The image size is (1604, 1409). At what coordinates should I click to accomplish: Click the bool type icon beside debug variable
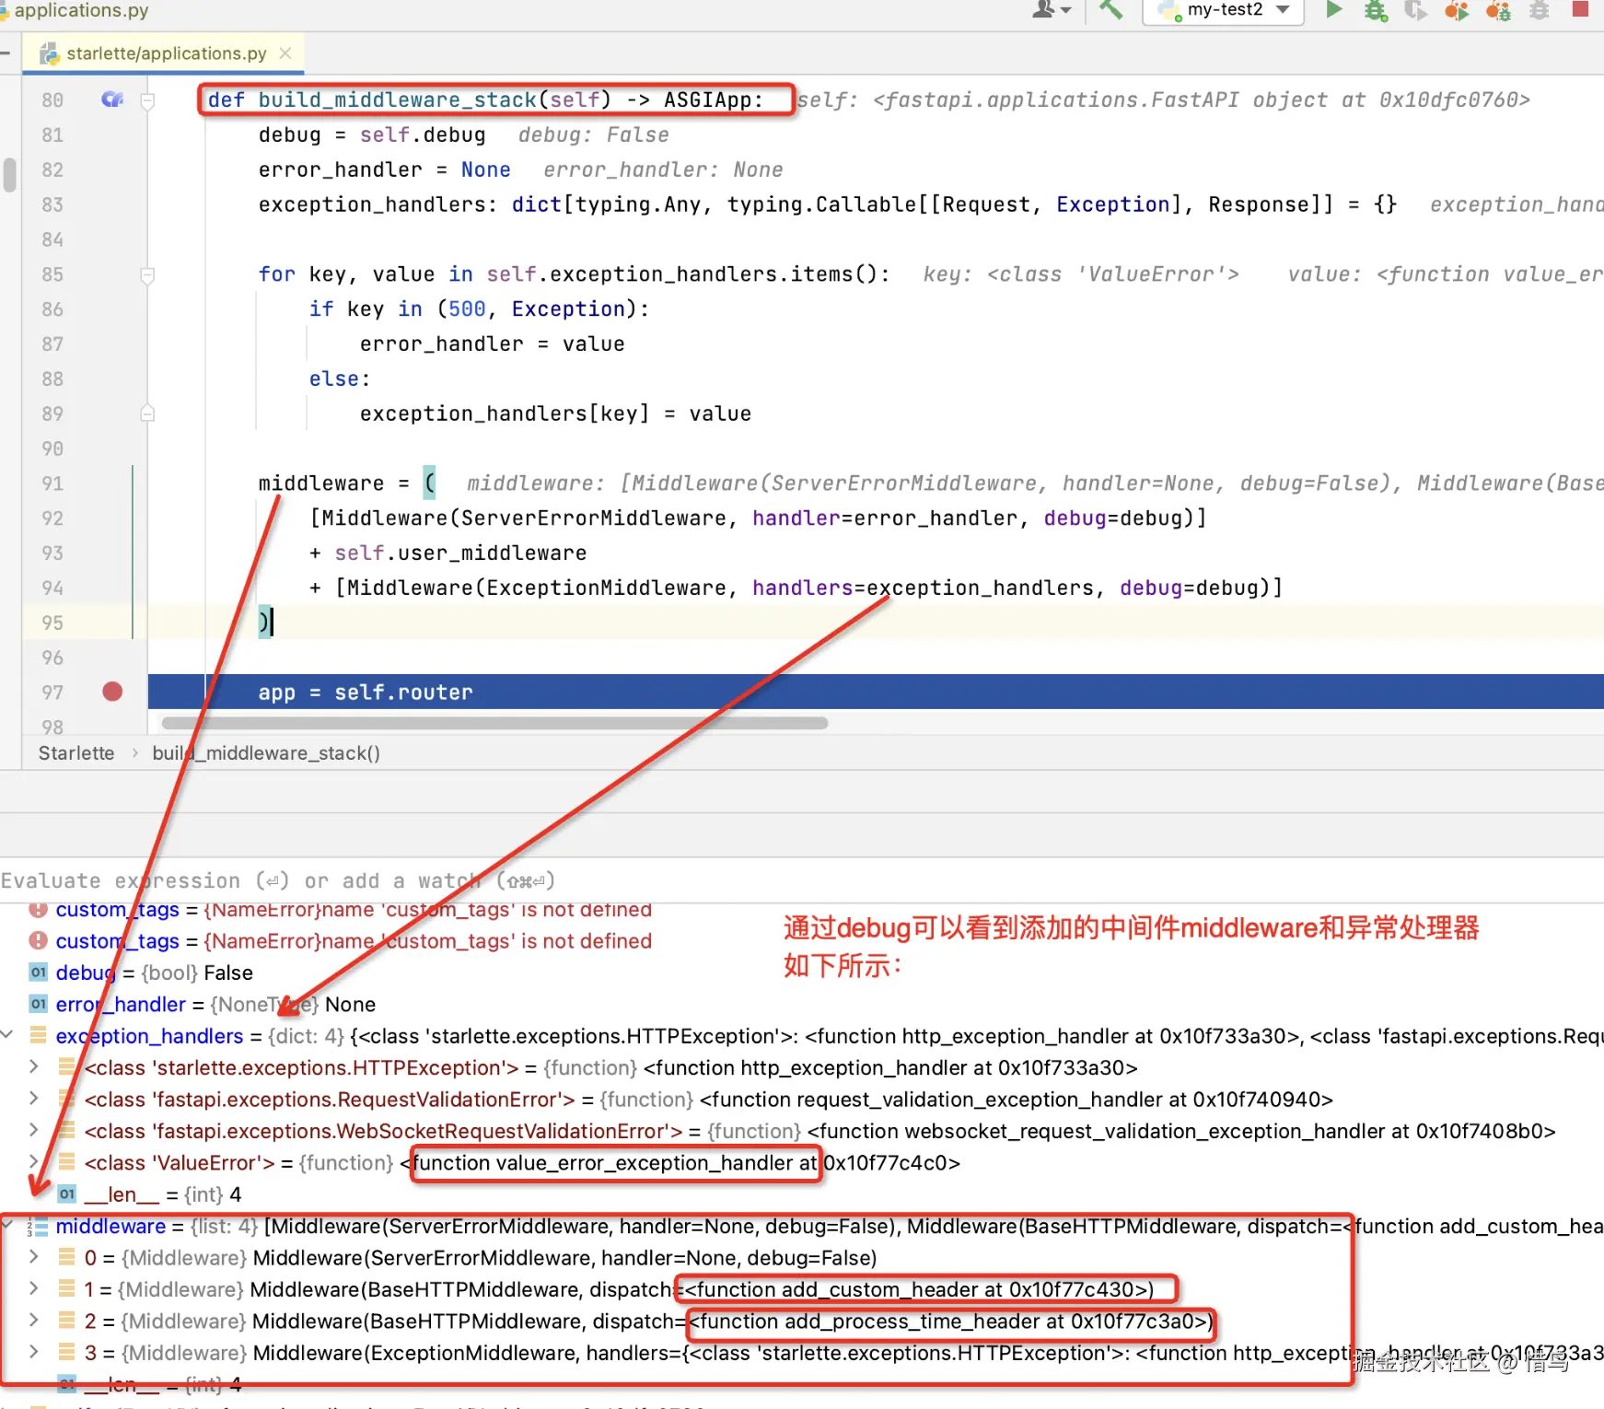click(38, 972)
